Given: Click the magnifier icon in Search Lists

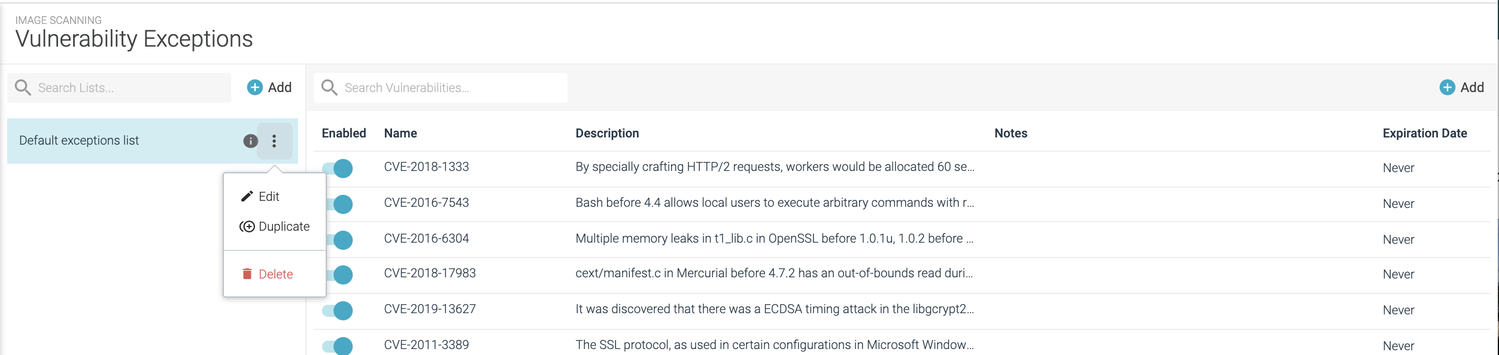Looking at the screenshot, I should [x=23, y=88].
